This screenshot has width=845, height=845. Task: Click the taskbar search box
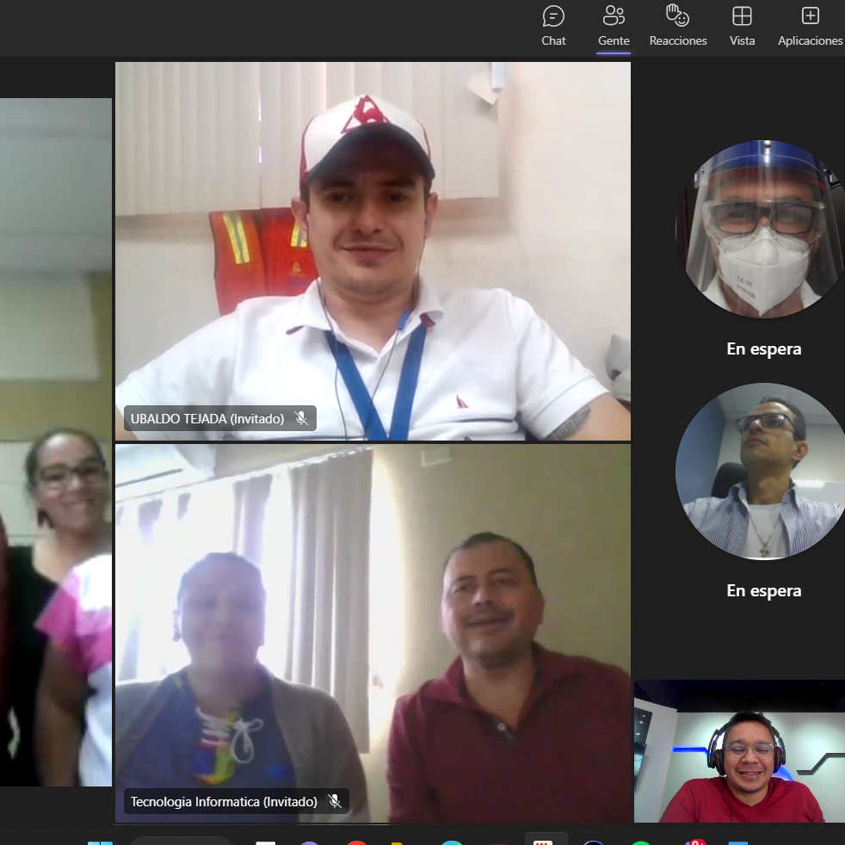pyautogui.click(x=181, y=842)
